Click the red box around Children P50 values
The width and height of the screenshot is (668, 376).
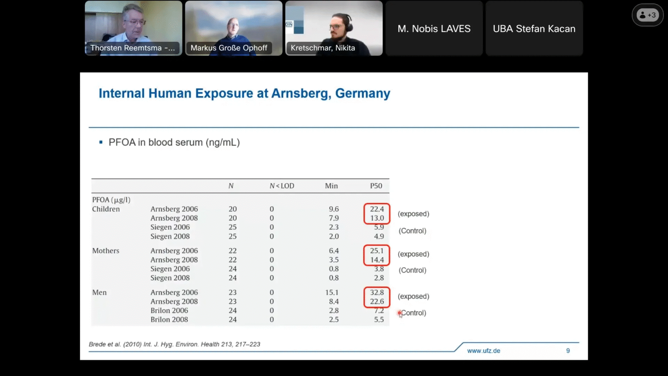pos(377,213)
